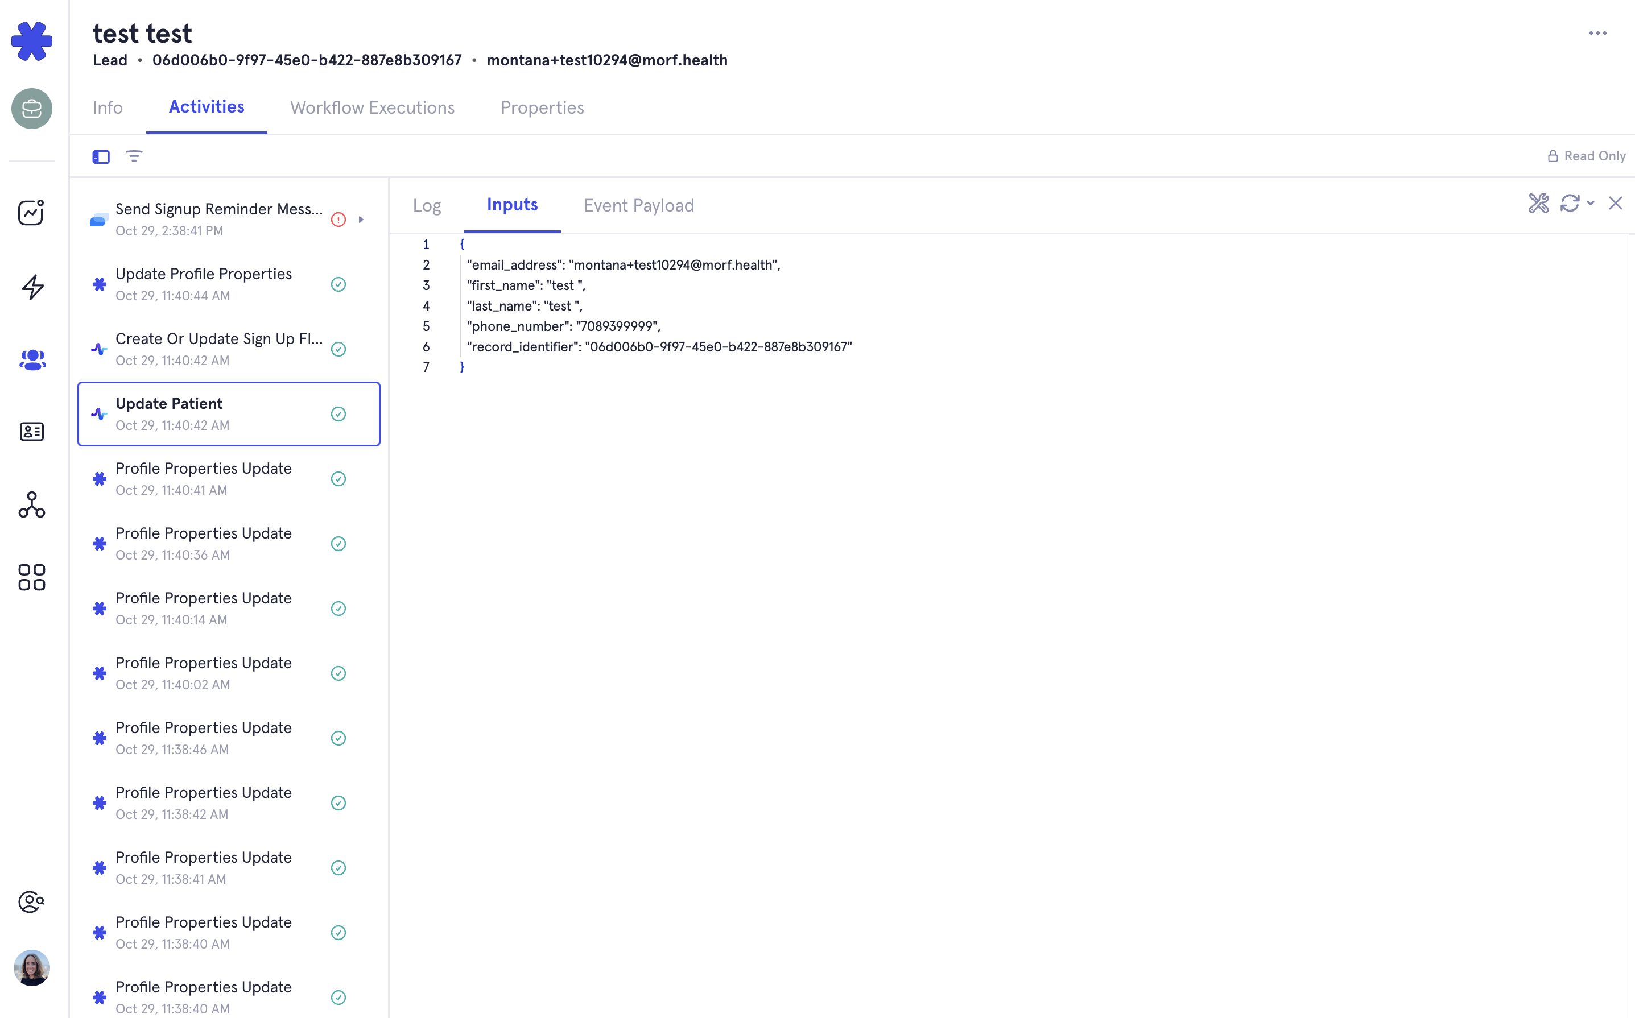Select Profile Properties Update at 11:40:36 AM

coord(229,543)
